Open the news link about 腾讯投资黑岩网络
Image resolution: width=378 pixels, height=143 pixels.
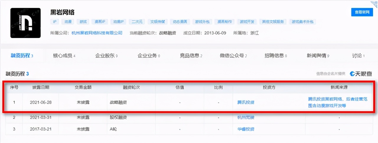[x=338, y=102]
